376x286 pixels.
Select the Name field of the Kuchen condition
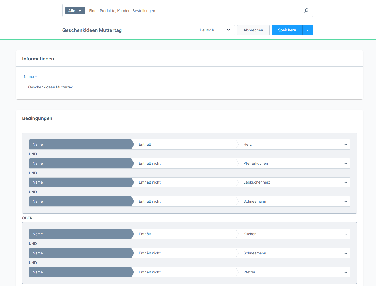tap(78, 234)
